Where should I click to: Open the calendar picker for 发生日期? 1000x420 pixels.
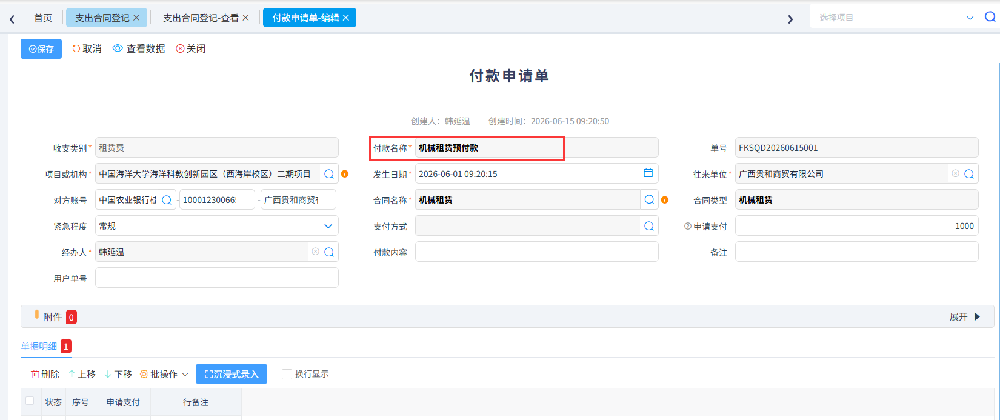(648, 173)
